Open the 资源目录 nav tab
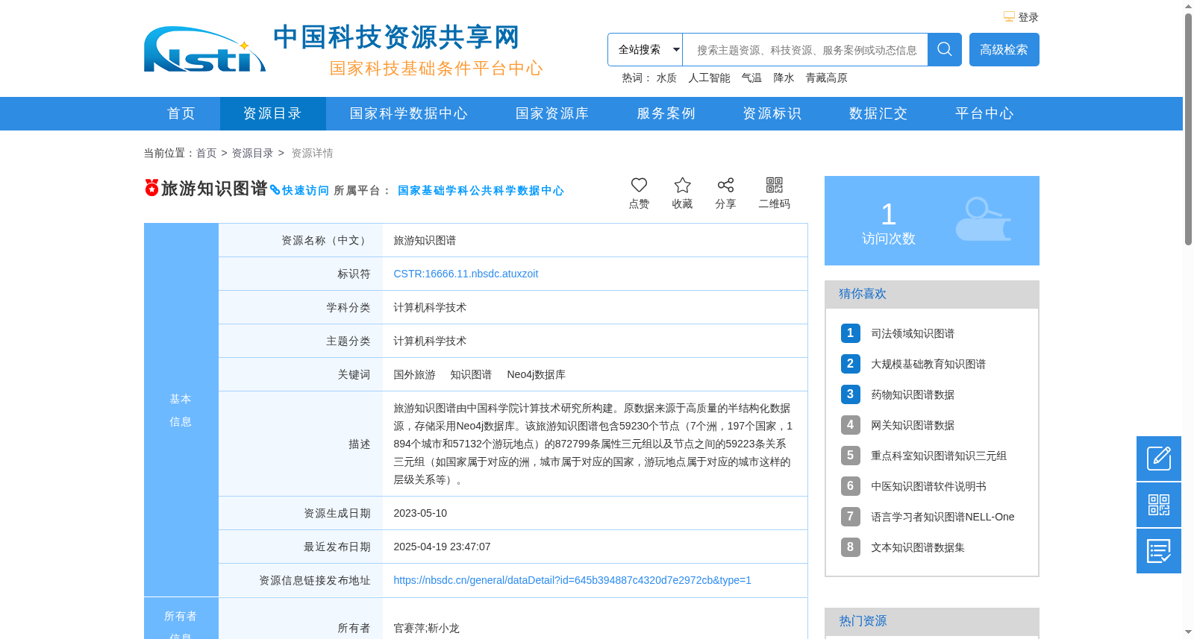This screenshot has width=1194, height=639. pos(273,113)
